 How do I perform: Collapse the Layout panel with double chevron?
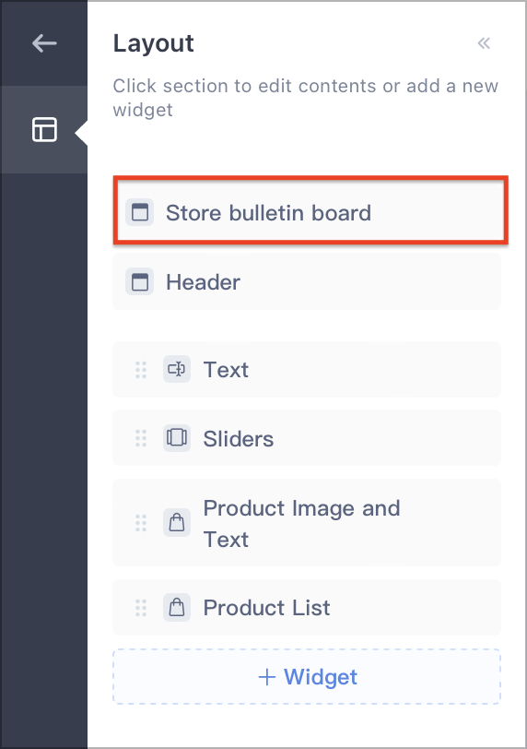click(x=484, y=43)
